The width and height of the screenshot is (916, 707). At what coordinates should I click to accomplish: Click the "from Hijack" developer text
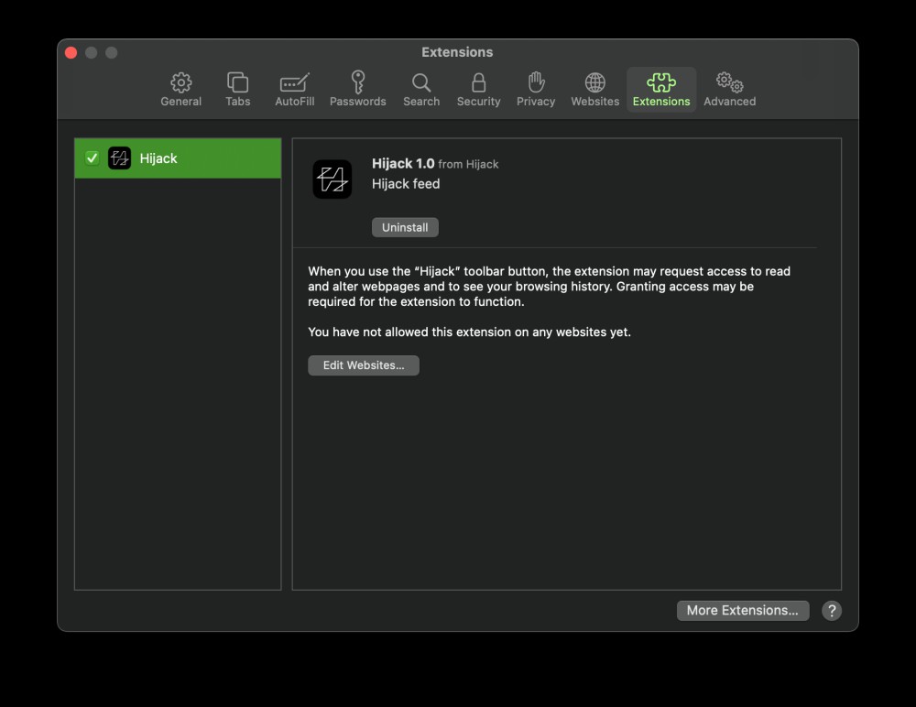[468, 164]
